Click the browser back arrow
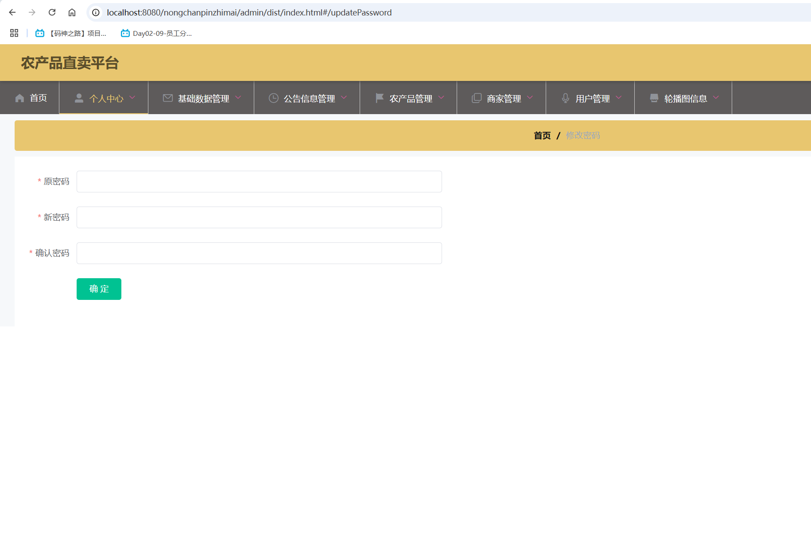This screenshot has height=552, width=811. 12,12
